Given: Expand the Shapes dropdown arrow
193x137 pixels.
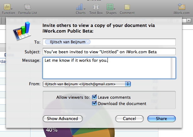Looking at the screenshot, I should click(114, 9).
